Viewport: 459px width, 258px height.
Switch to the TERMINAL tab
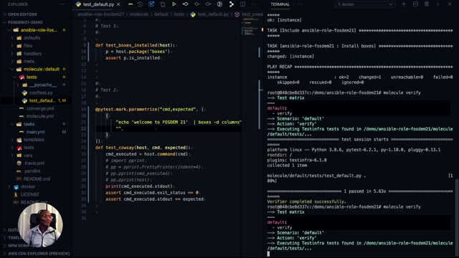click(280, 4)
